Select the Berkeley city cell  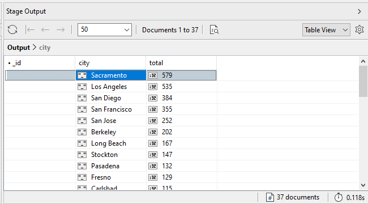(x=111, y=132)
